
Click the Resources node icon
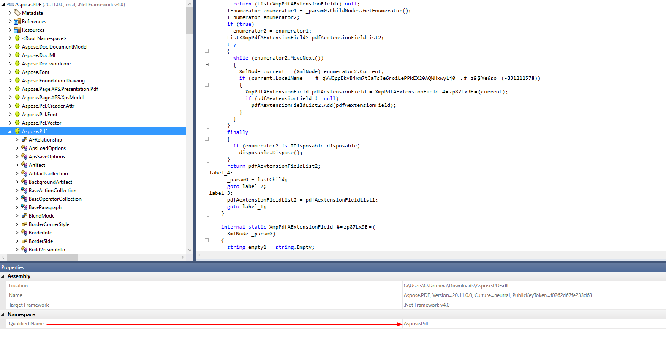pyautogui.click(x=17, y=30)
